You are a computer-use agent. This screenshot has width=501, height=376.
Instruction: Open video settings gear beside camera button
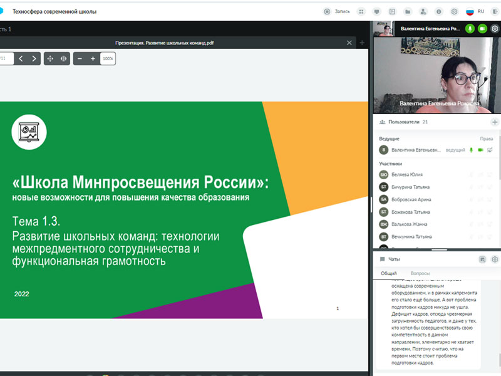(495, 29)
